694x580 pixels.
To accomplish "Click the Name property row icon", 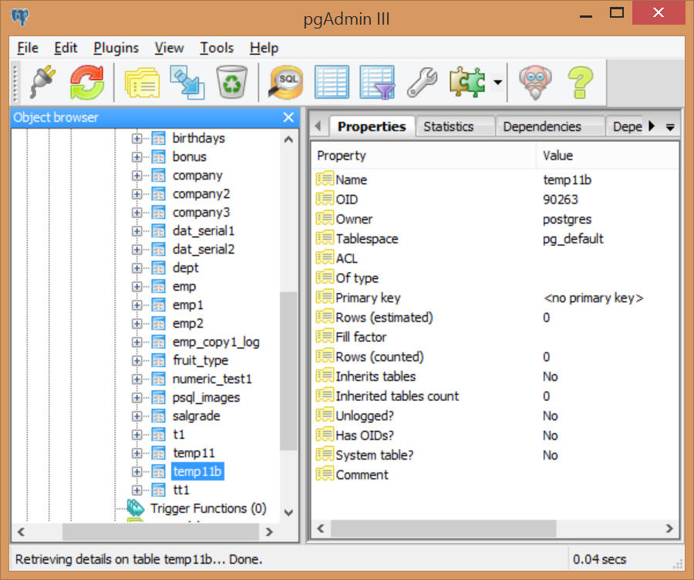I will (x=325, y=179).
